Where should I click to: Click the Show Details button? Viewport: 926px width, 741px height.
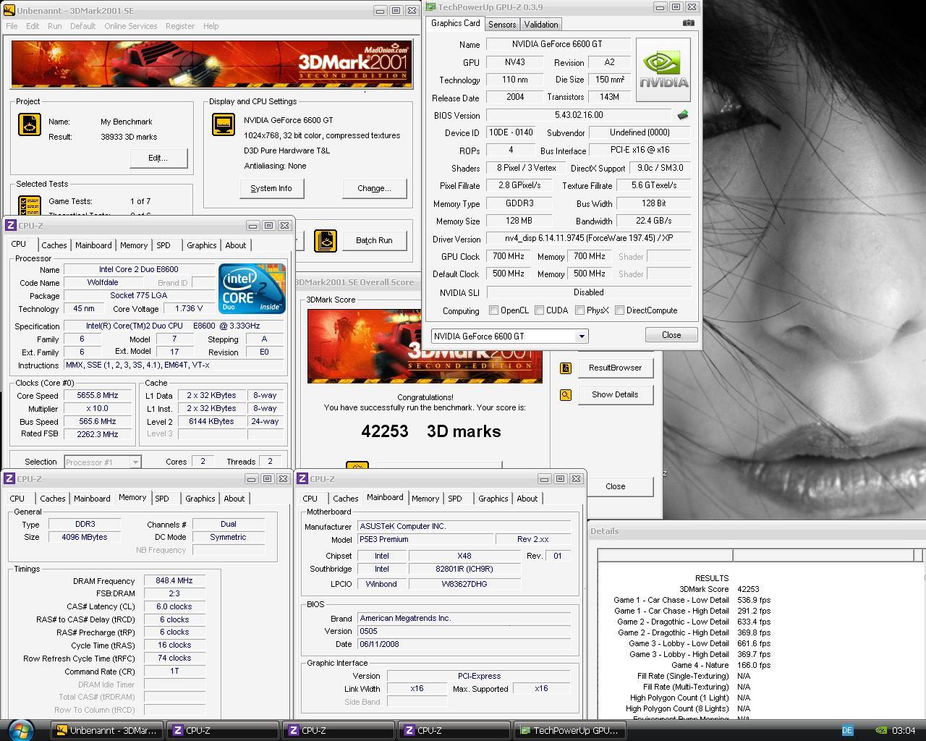tap(615, 394)
